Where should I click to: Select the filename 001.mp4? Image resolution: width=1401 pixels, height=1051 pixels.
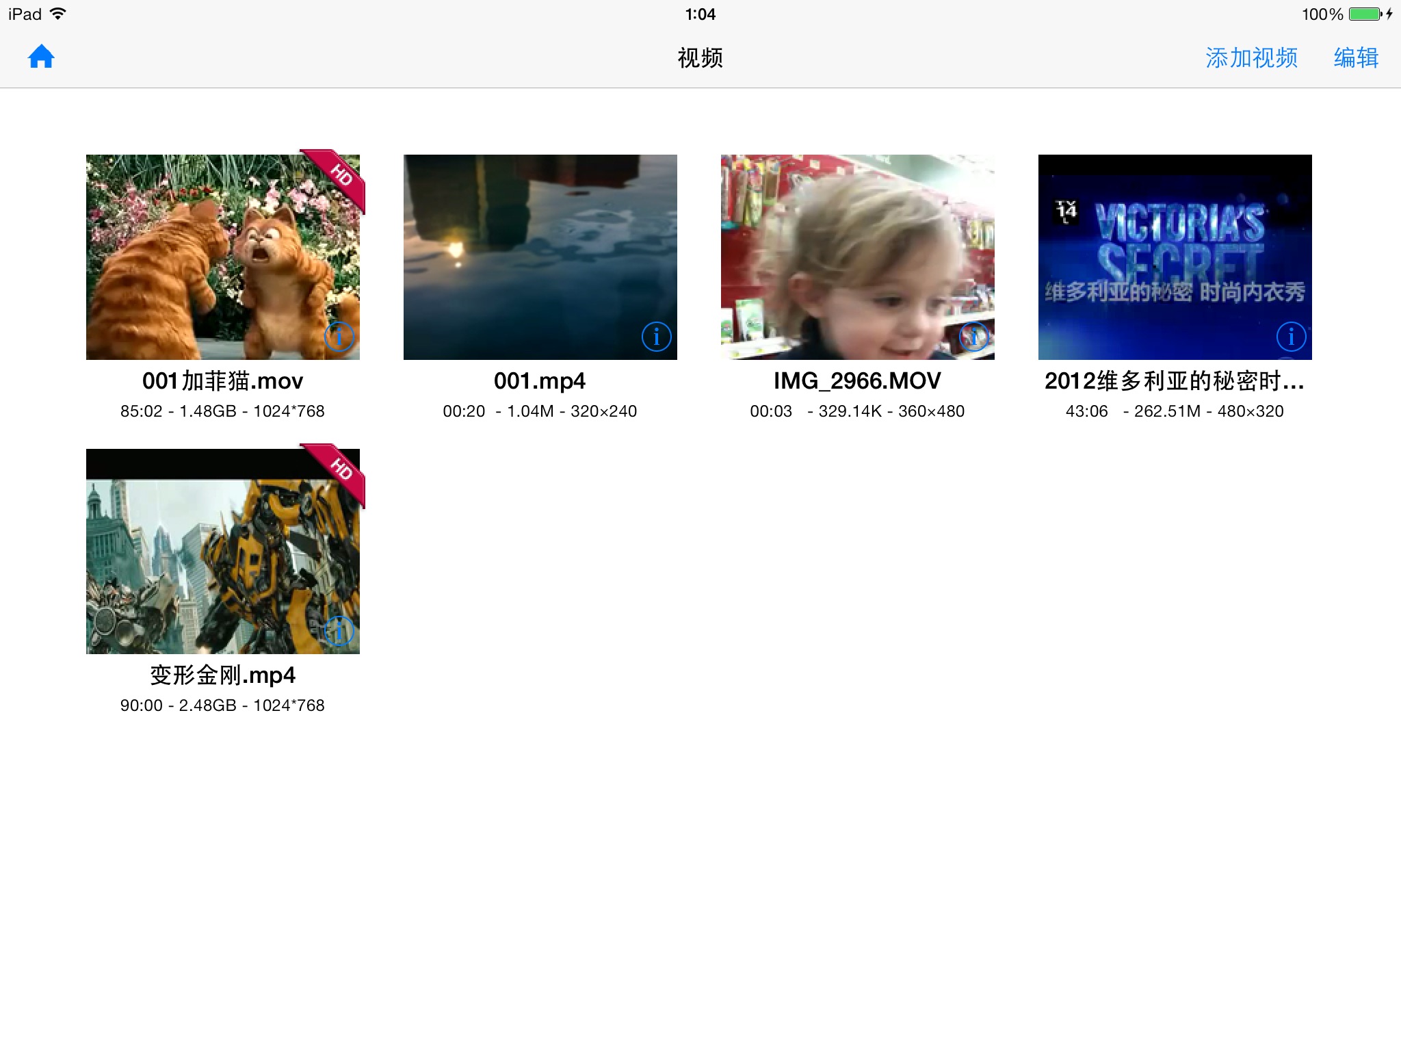click(x=540, y=381)
